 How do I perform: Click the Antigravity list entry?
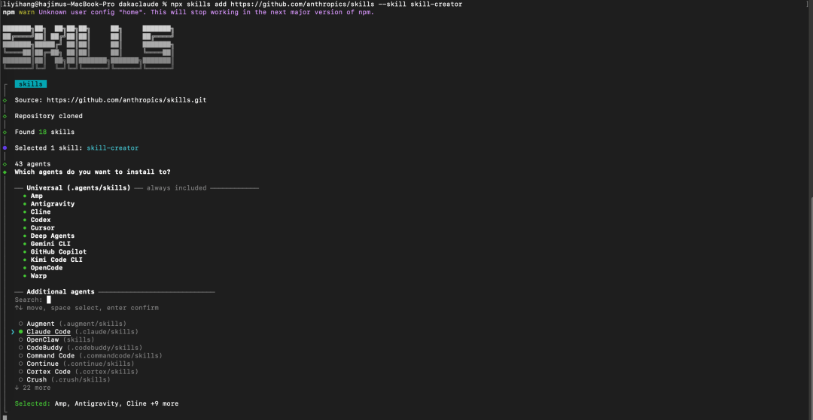click(x=53, y=204)
